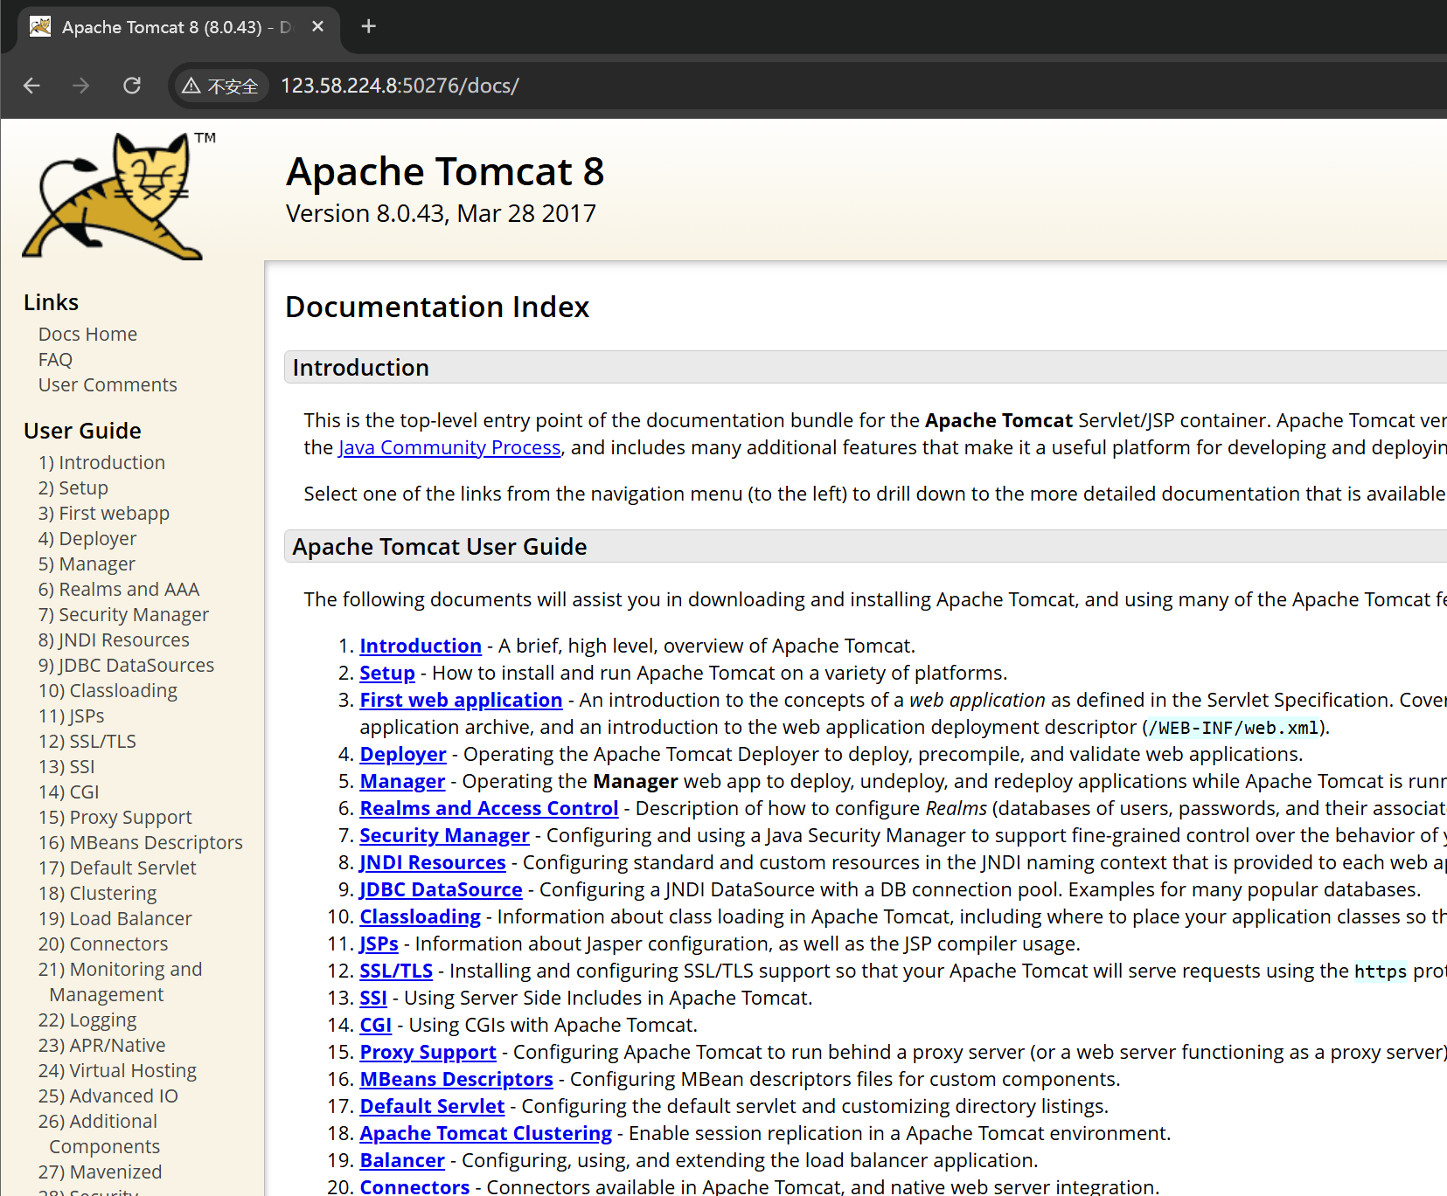1447x1196 pixels.
Task: Open the First web application link
Action: pos(461,700)
